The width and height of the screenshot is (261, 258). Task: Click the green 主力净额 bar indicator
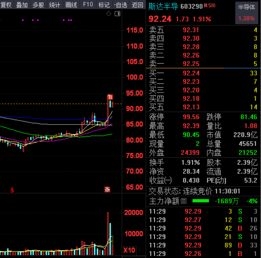(x=201, y=201)
